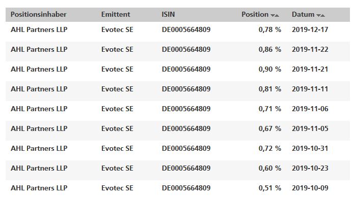Select the row dated 2019-11-06

click(178, 109)
